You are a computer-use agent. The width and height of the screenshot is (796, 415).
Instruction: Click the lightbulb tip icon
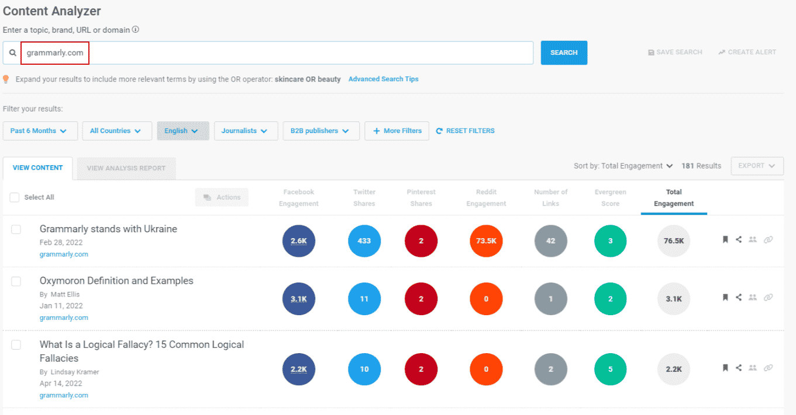click(x=6, y=79)
